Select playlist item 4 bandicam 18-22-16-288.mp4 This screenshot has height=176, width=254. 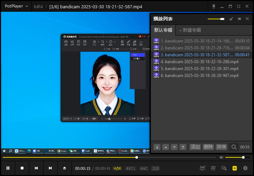202,62
